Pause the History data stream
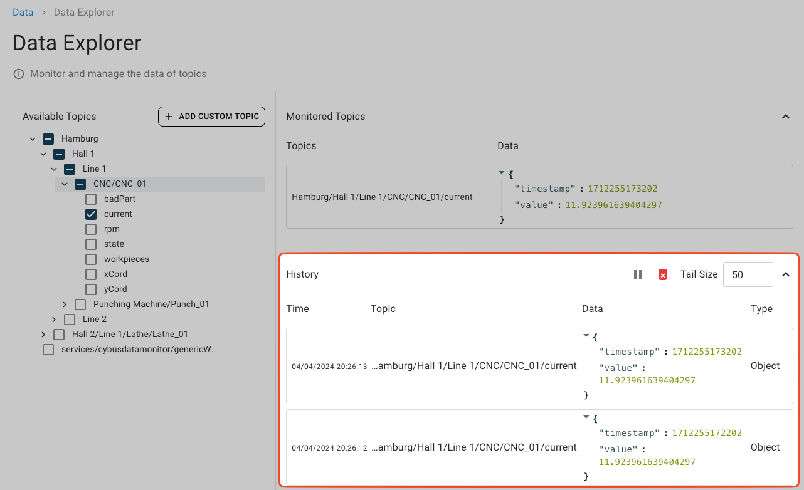The height and width of the screenshot is (490, 804). (x=638, y=274)
